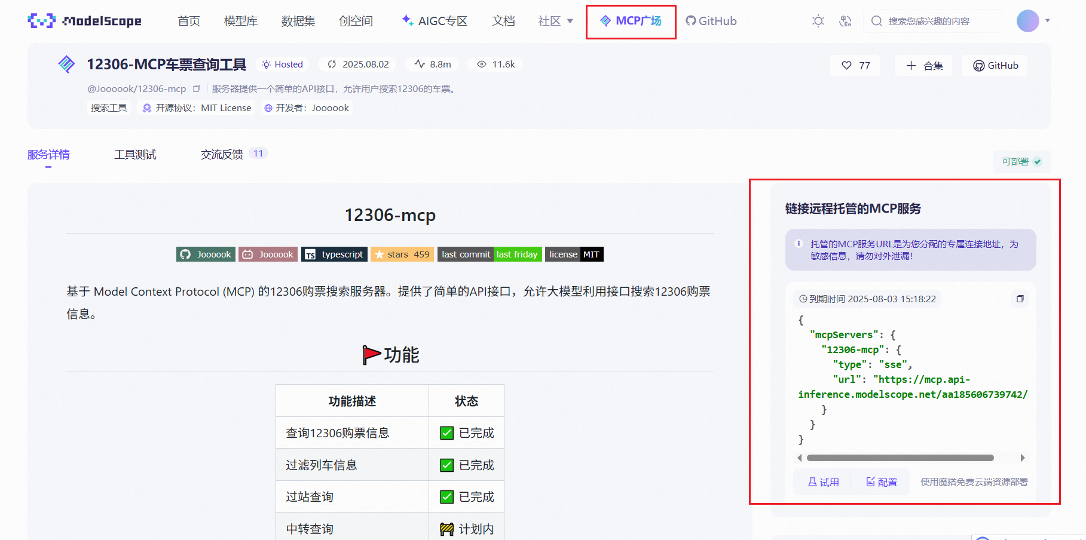The height and width of the screenshot is (540, 1086).
Task: Open the Joooook GitHub badge
Action: (x=206, y=254)
